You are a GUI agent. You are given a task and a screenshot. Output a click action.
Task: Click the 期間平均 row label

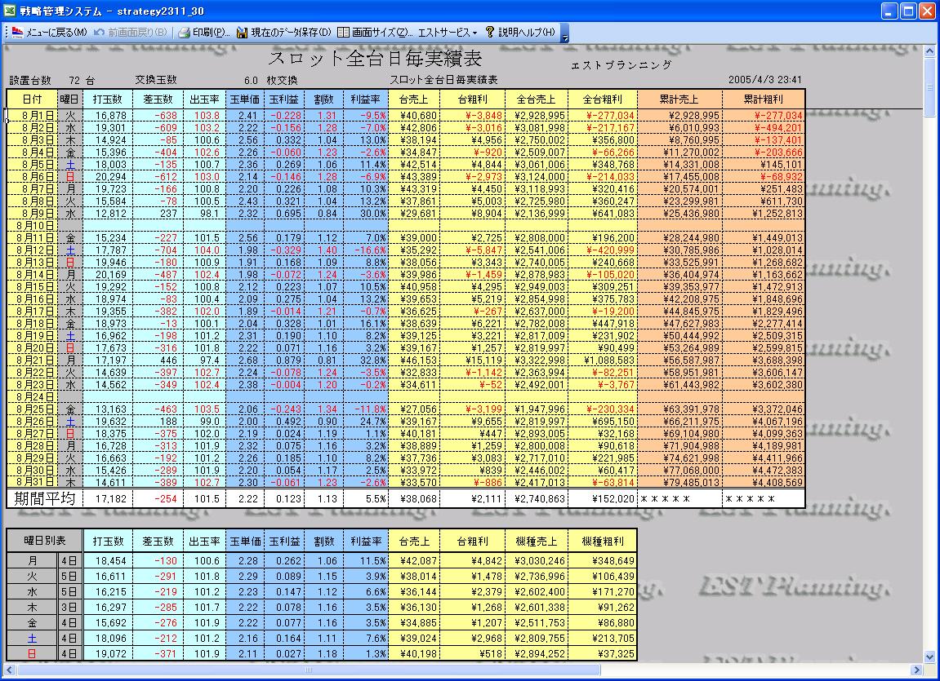click(x=44, y=498)
